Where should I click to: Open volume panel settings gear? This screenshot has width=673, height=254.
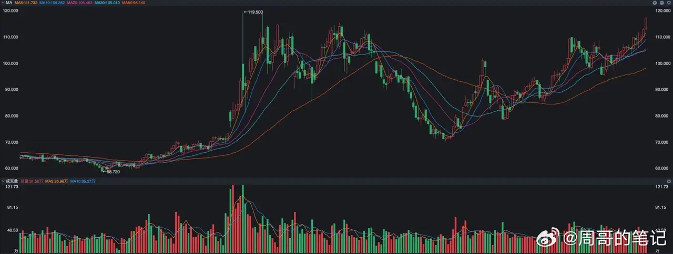pos(669,181)
